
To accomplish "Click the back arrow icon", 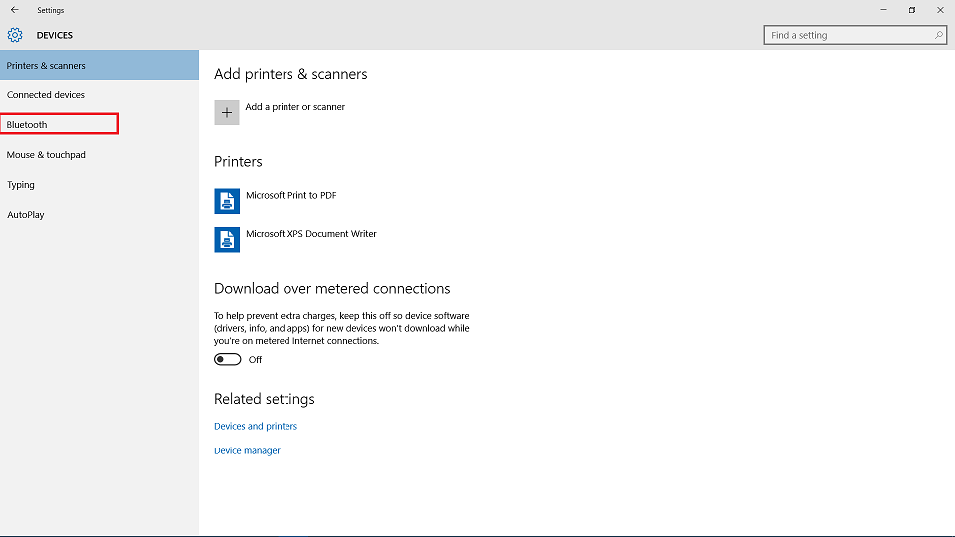I will [x=15, y=10].
